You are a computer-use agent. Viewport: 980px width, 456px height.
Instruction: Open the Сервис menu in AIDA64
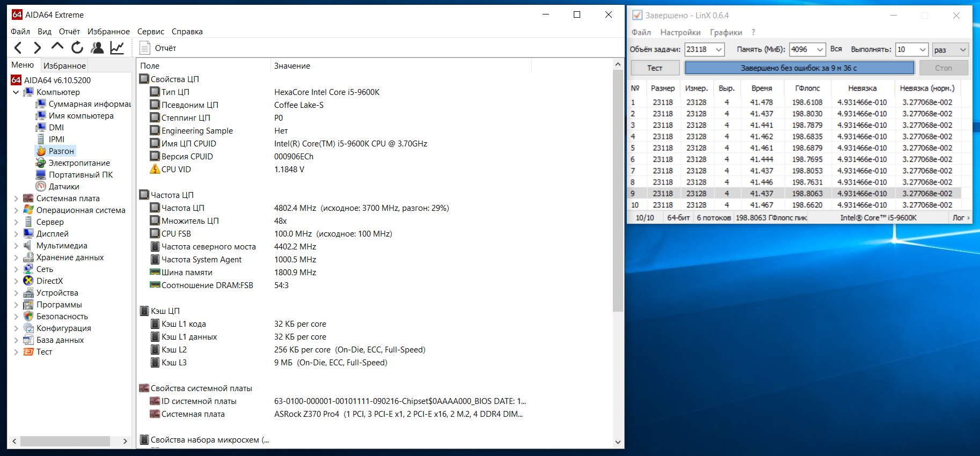pos(151,32)
